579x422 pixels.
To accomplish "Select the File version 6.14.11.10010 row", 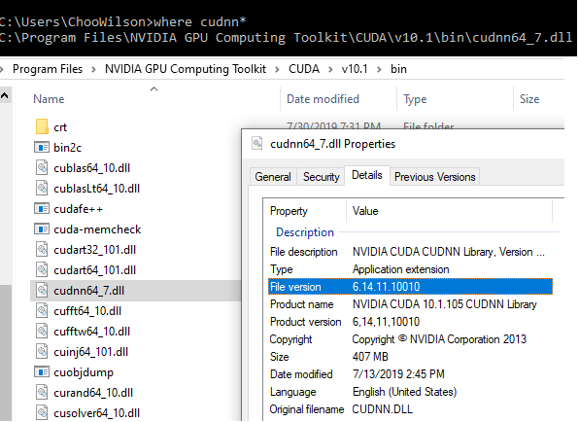I will pyautogui.click(x=410, y=287).
